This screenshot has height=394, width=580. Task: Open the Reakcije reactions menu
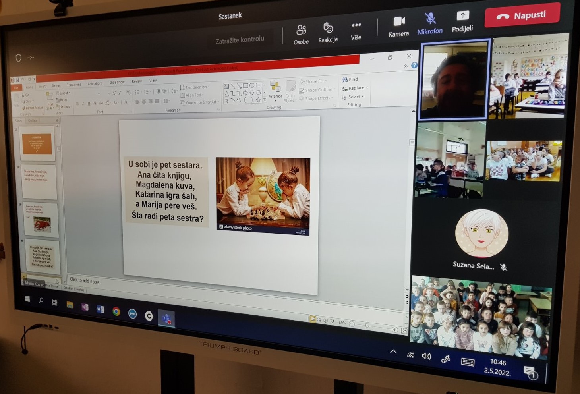click(328, 33)
